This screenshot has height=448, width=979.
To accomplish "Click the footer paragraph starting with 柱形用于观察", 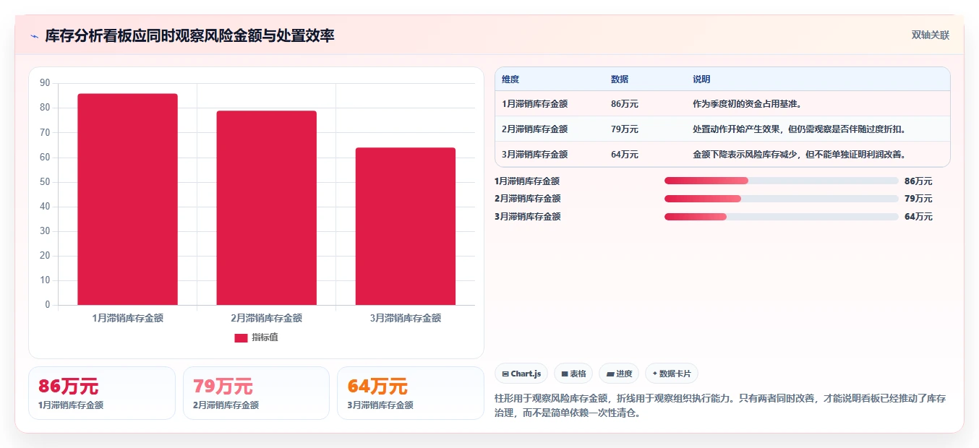I will [x=720, y=406].
